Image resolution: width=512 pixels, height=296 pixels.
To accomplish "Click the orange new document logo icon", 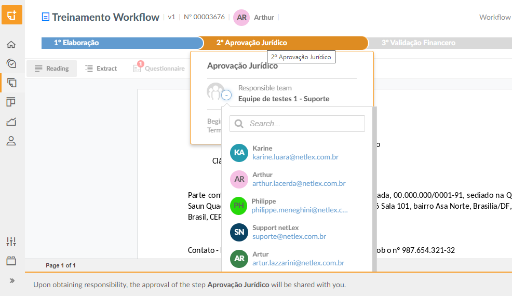I will pyautogui.click(x=12, y=15).
